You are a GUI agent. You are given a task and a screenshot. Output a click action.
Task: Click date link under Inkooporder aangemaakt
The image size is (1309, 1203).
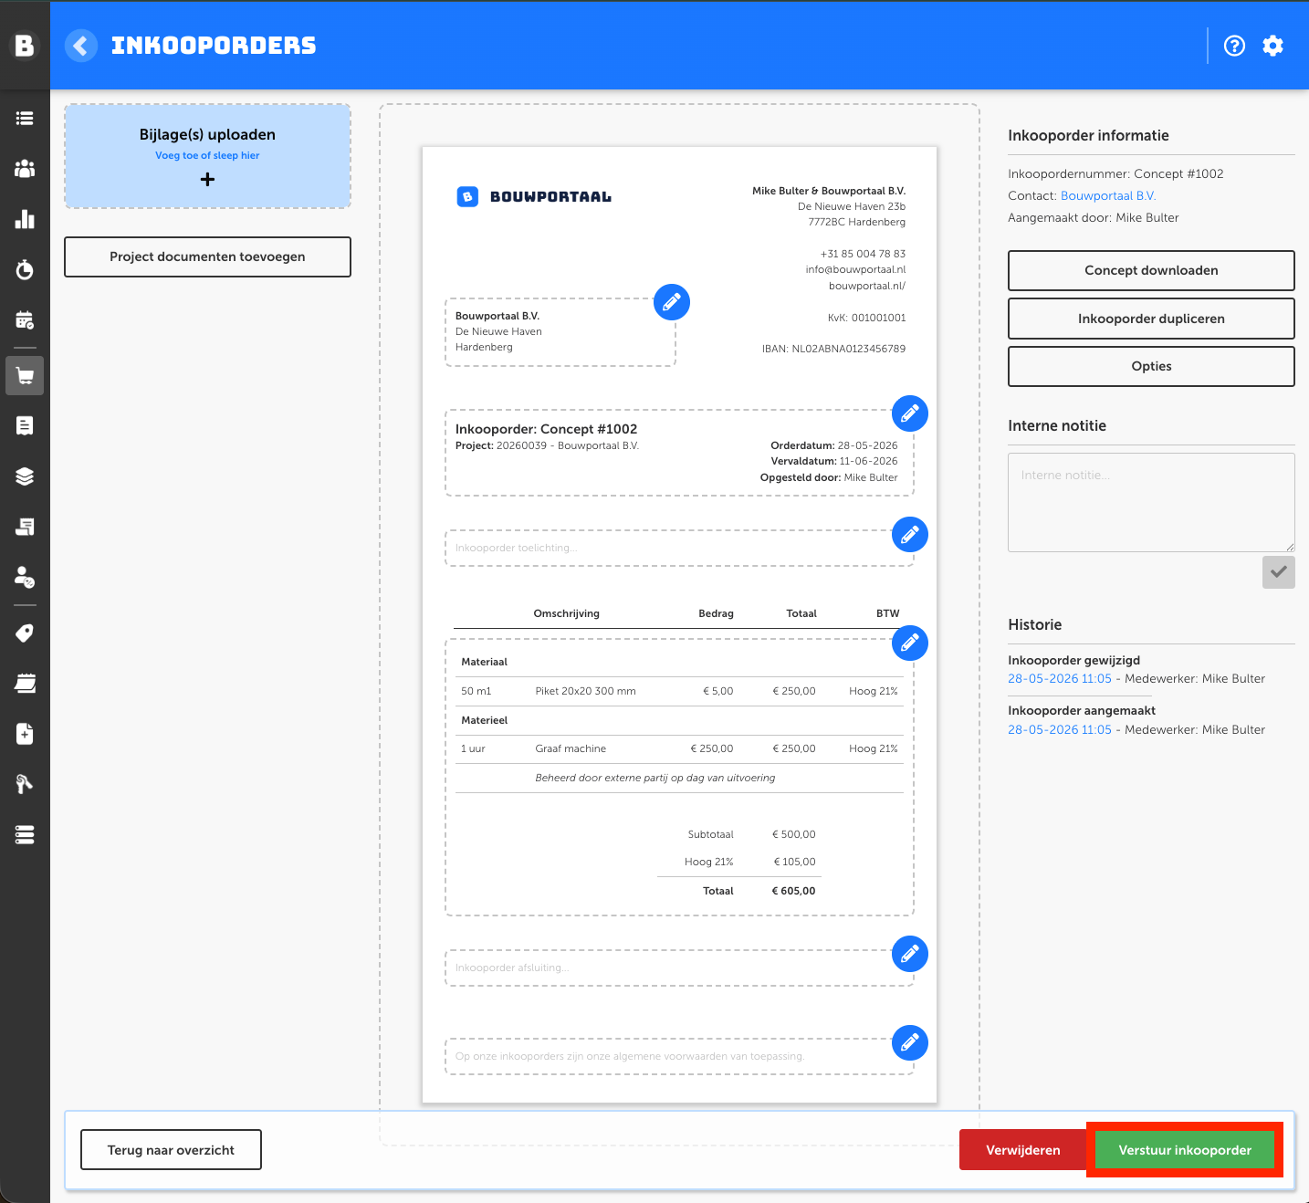pyautogui.click(x=1060, y=730)
